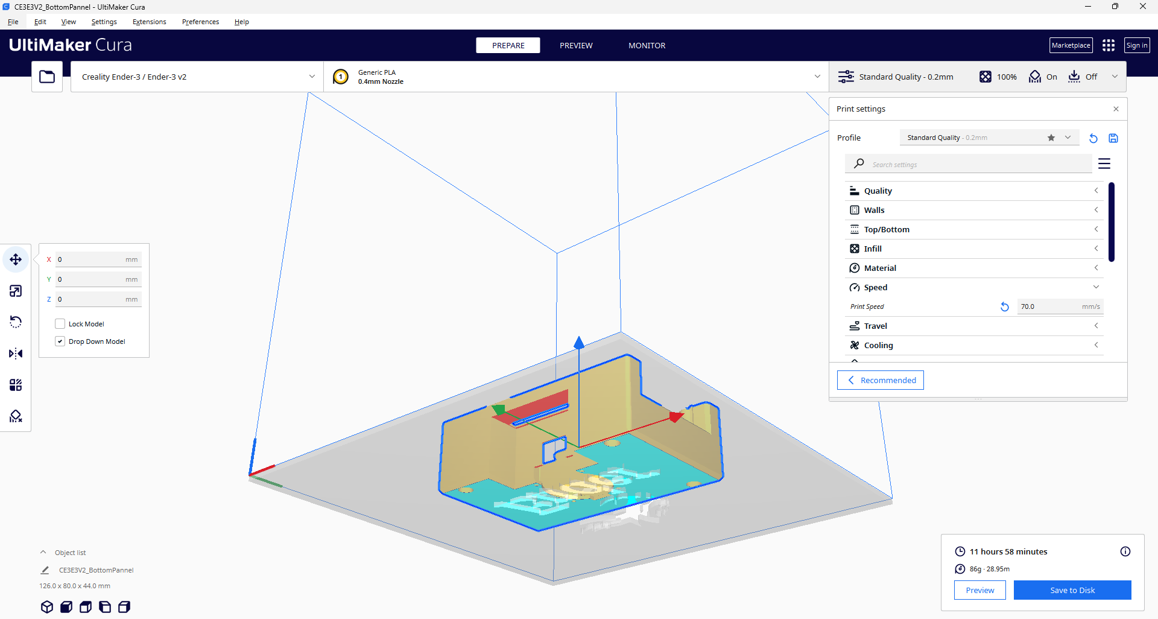Click the print settings sliders icon
Screen dimensions: 1158x619
(x=846, y=77)
